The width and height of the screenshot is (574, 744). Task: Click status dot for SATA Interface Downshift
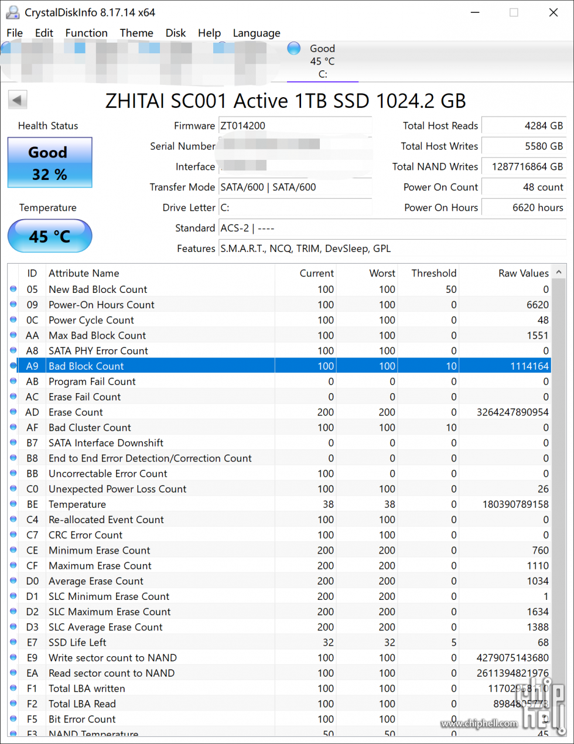tap(13, 442)
